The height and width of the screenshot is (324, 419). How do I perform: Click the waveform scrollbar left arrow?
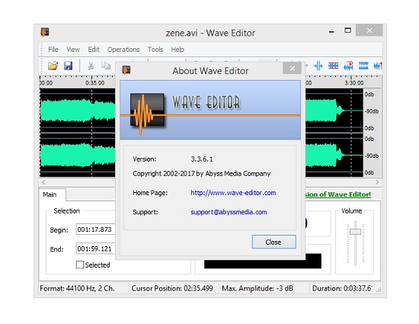point(43,182)
